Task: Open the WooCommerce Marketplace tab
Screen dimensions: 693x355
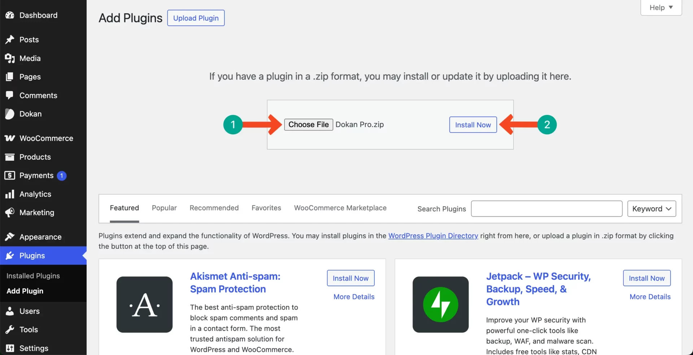Action: 340,208
